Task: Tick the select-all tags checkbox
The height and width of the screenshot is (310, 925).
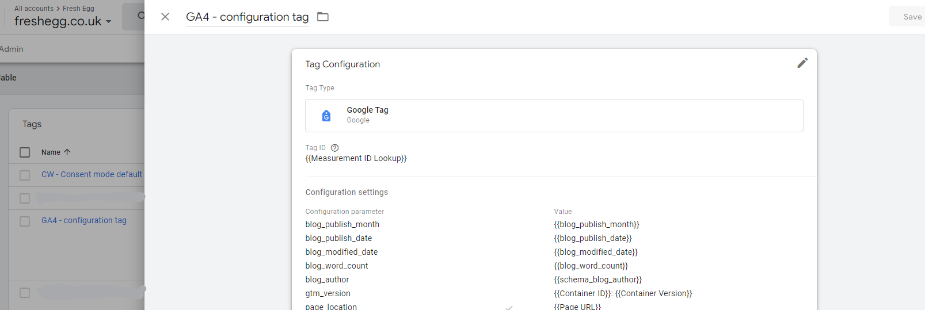Action: click(x=25, y=152)
